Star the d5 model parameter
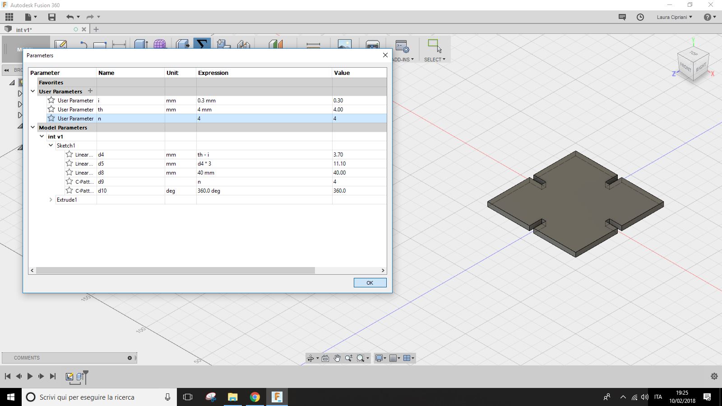 click(x=69, y=163)
